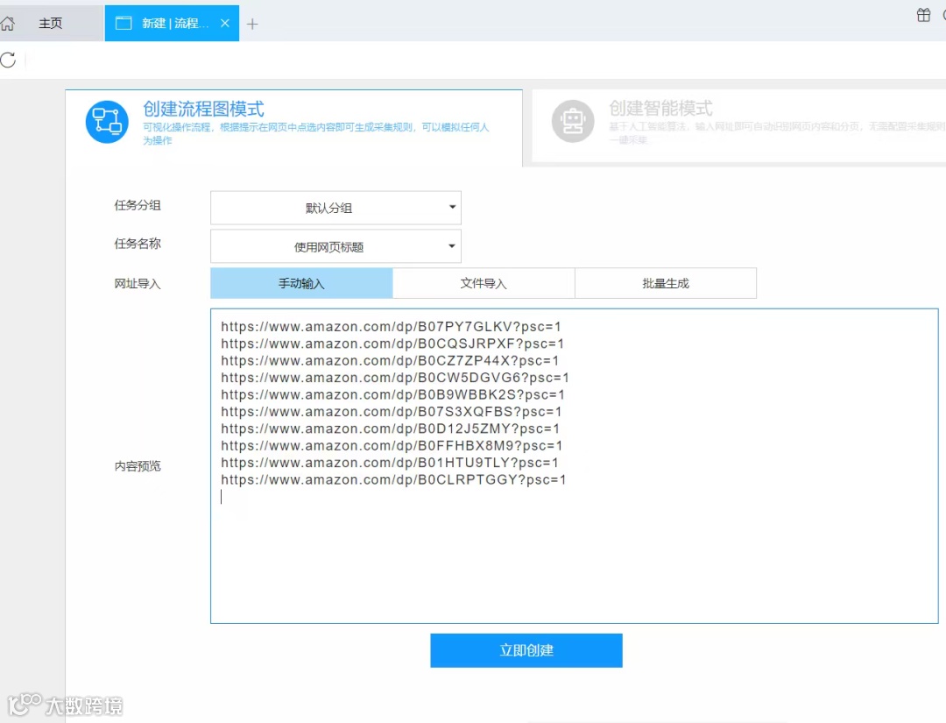Click the URL containing B07S3XQFBS
The width and height of the screenshot is (946, 723).
(391, 411)
